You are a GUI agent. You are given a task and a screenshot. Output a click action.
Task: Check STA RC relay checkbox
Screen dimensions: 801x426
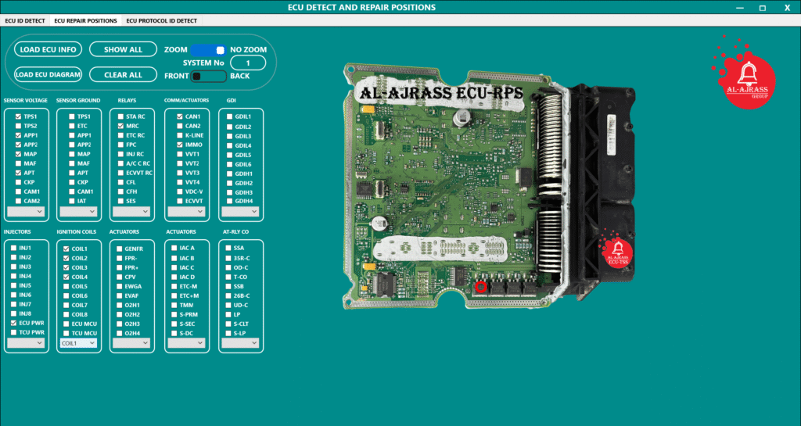(120, 116)
